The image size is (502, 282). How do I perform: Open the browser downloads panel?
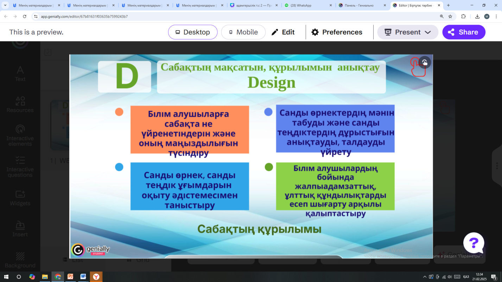477,17
